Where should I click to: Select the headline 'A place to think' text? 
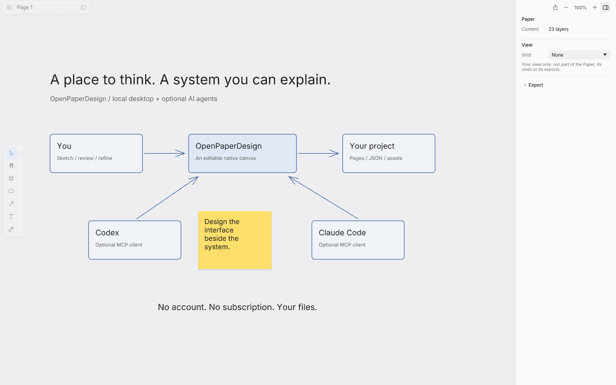[190, 80]
